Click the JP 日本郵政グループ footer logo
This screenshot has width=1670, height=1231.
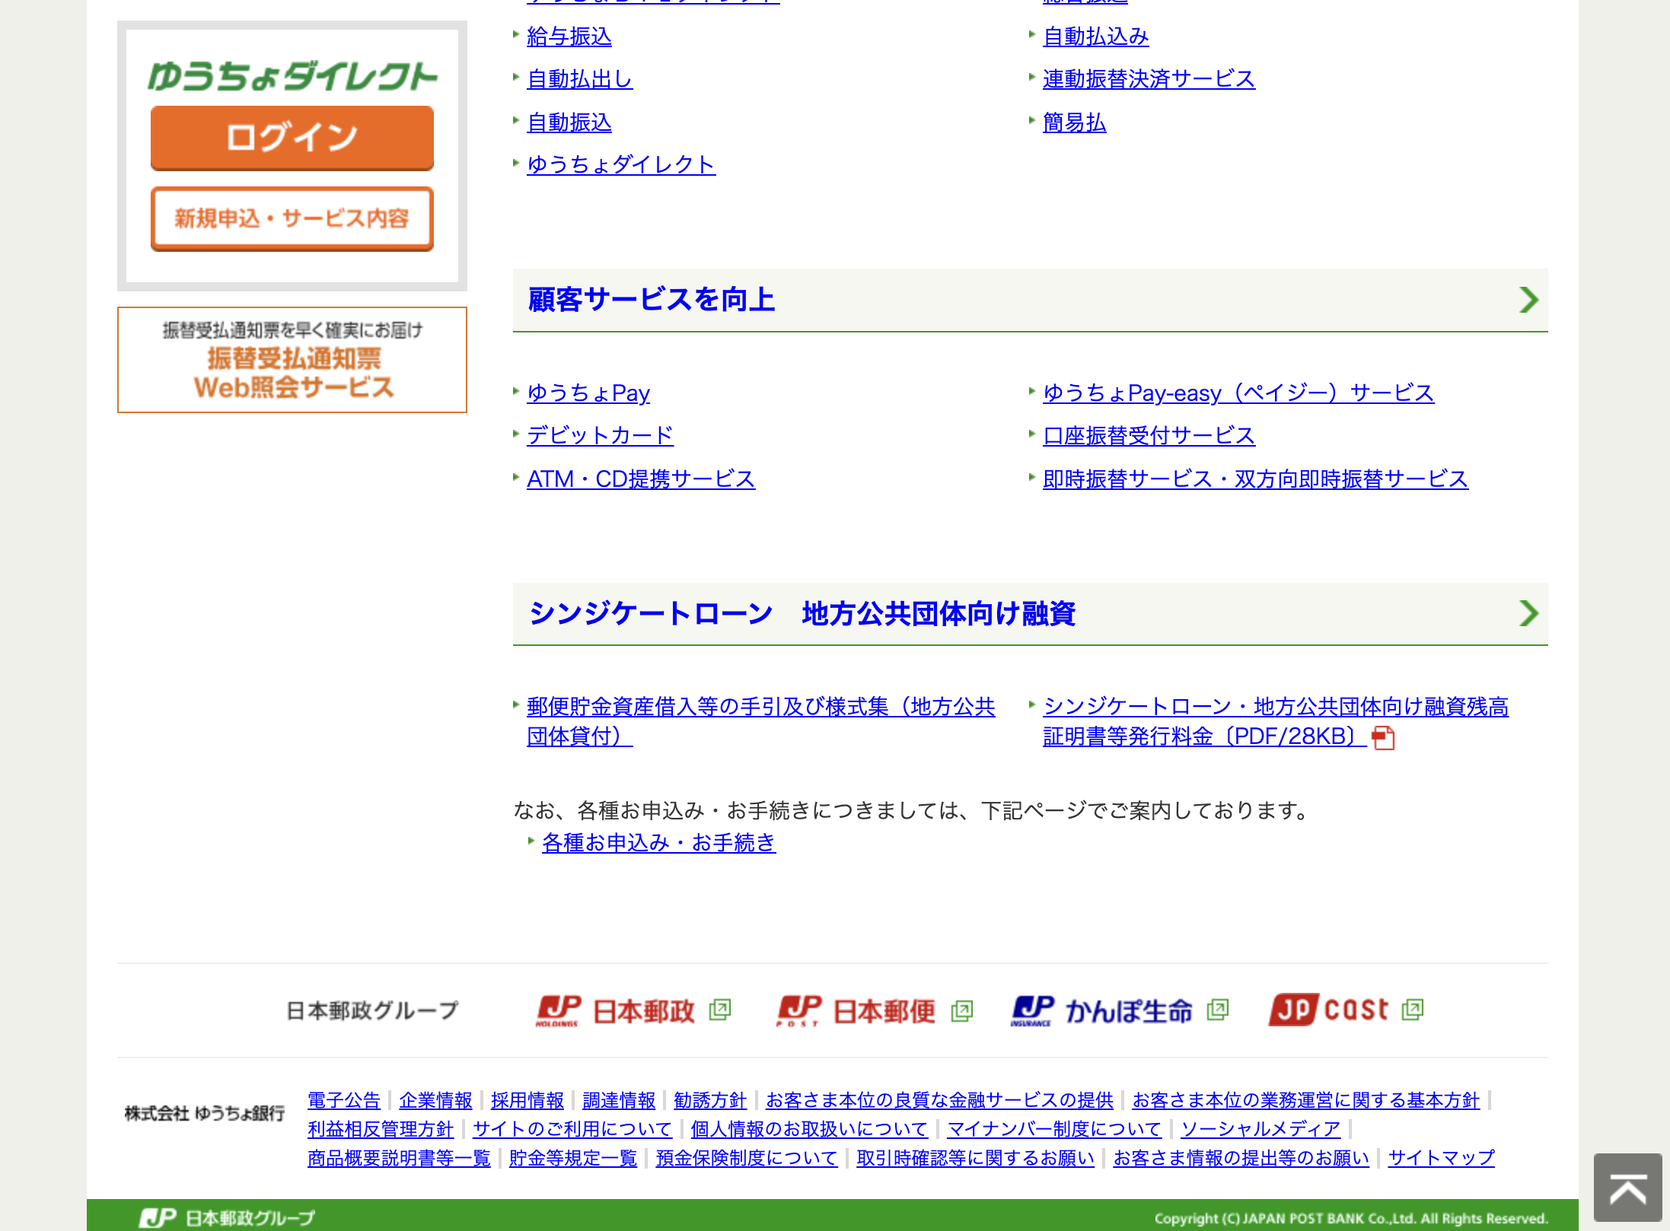click(x=227, y=1217)
